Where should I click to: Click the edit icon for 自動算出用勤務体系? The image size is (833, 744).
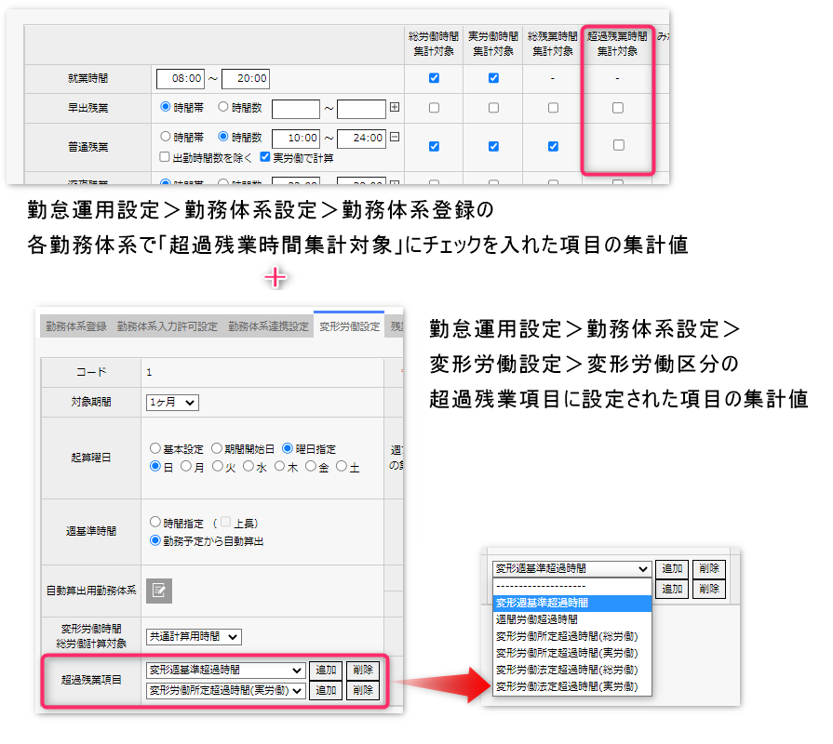tap(159, 591)
